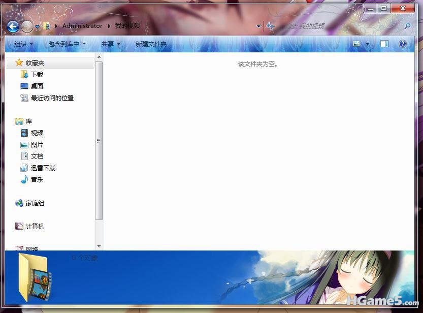Image resolution: width=423 pixels, height=313 pixels.
Task: Open address bar history dropdown
Action: (x=258, y=26)
